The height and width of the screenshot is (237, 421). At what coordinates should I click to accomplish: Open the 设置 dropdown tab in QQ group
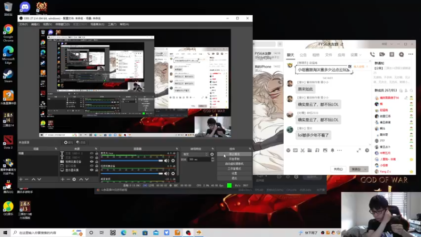[x=356, y=55]
